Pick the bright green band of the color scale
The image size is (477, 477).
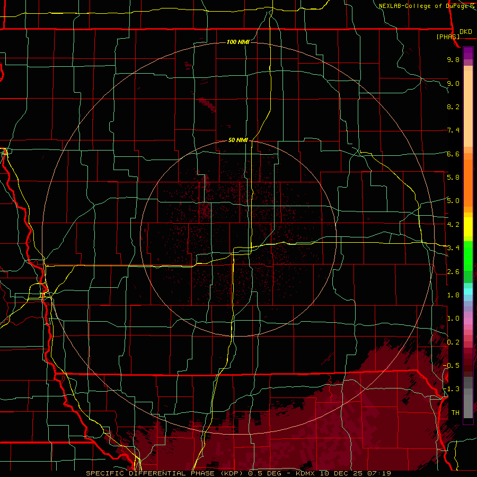click(468, 256)
